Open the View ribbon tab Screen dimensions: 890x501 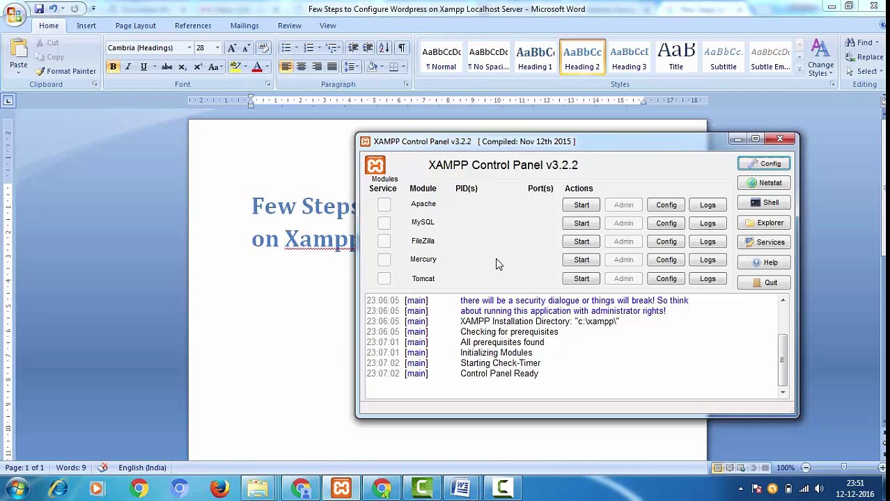pyautogui.click(x=327, y=26)
